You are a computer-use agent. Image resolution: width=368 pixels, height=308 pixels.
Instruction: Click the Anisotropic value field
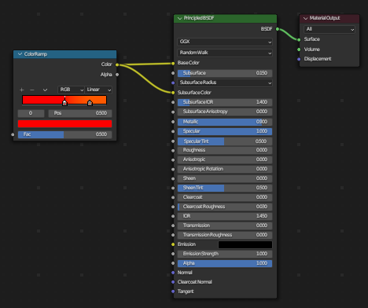pyautogui.click(x=225, y=159)
